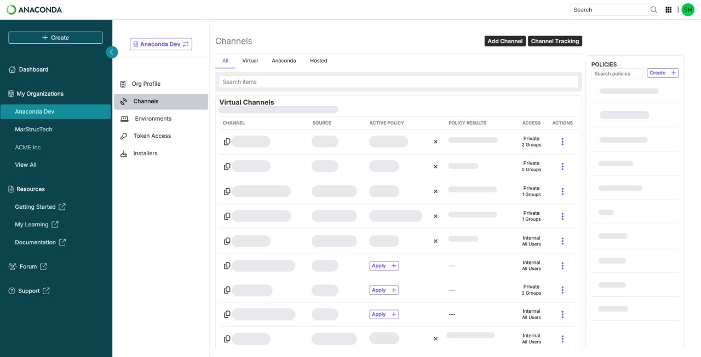This screenshot has height=357, width=701.
Task: Open Token Access settings page
Action: click(152, 136)
